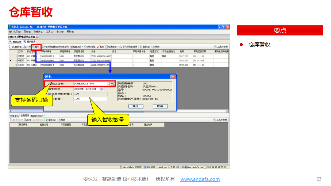
Task: Click the 确认 button in dialog
Action: 135,106
